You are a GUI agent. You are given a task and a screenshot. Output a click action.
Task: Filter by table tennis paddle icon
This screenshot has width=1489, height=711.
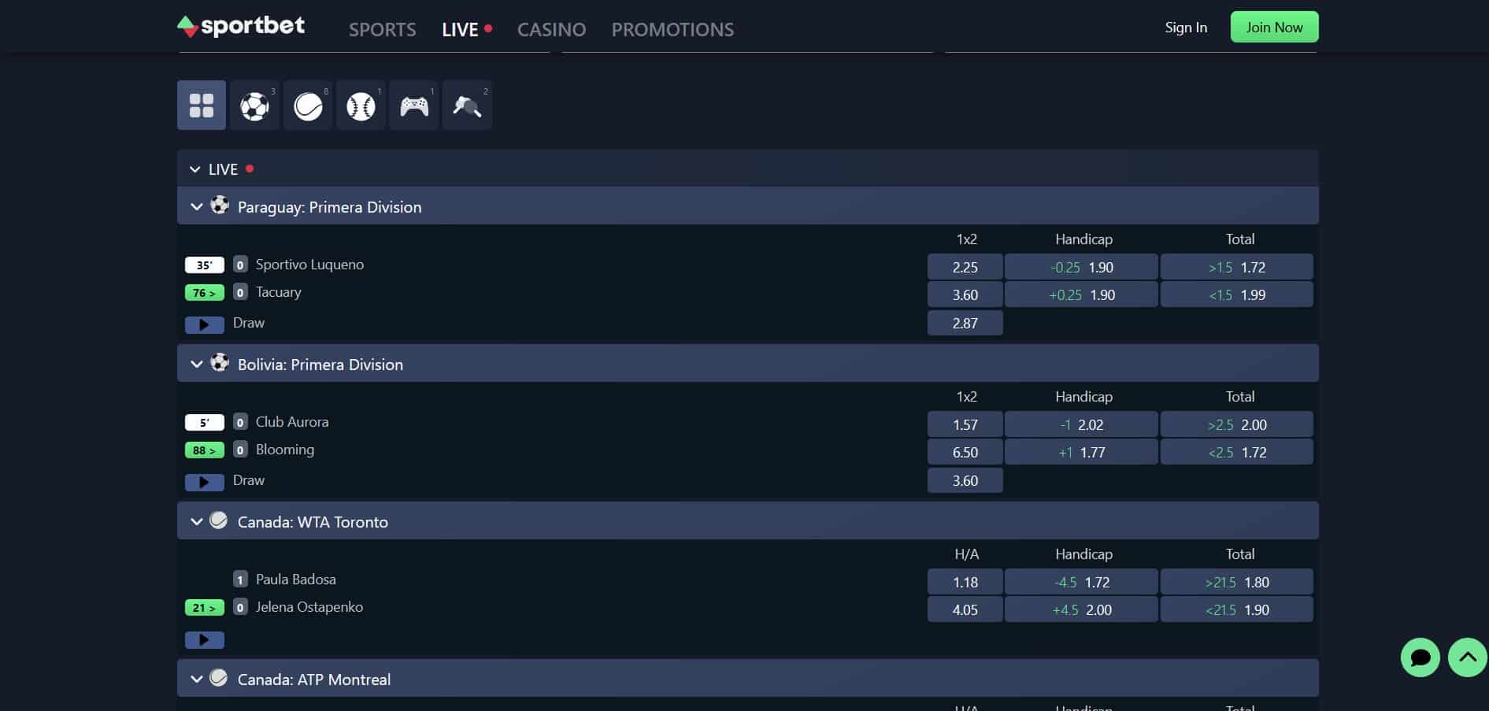pos(467,105)
